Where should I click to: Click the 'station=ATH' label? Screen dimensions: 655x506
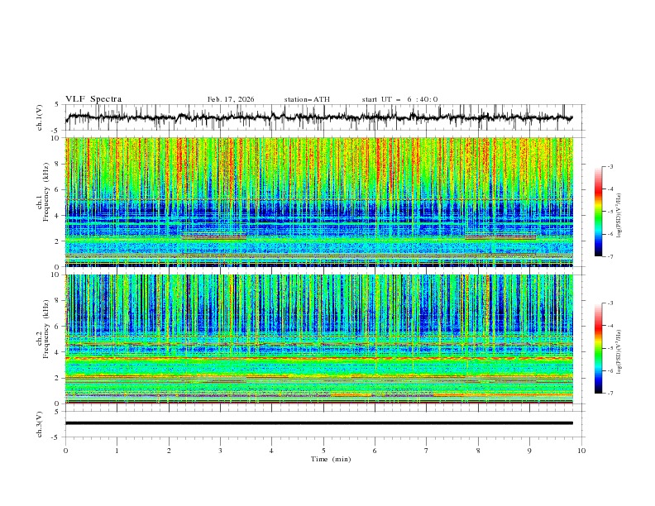coord(307,99)
